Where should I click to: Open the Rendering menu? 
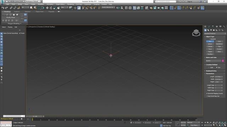tap(71, 4)
